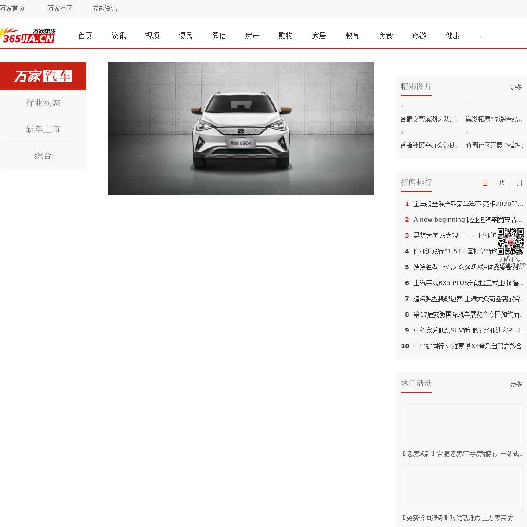The image size is (527, 527).
Task: Open 教育 nav item
Action: pos(352,36)
